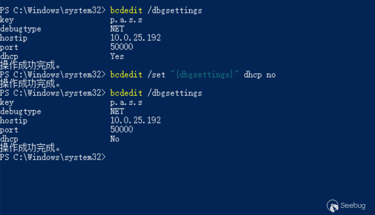Click the first port value 50000
Image resolution: width=375 pixels, height=215 pixels.
(x=121, y=47)
